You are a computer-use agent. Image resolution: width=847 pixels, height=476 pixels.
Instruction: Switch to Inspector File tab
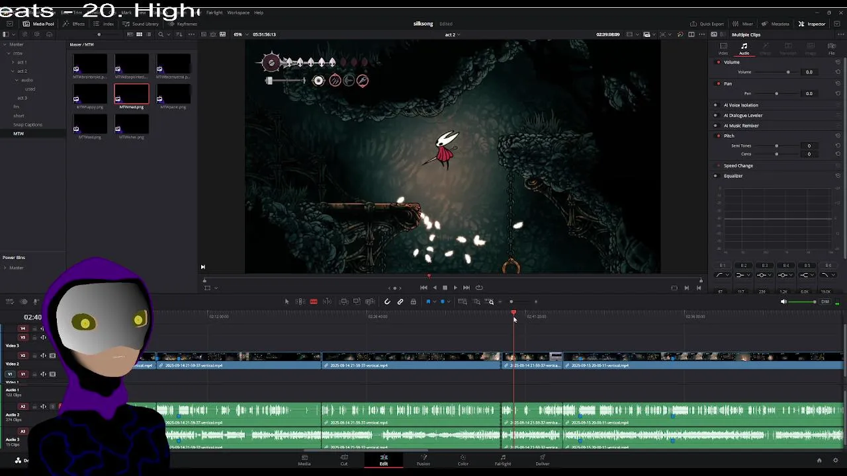[832, 49]
